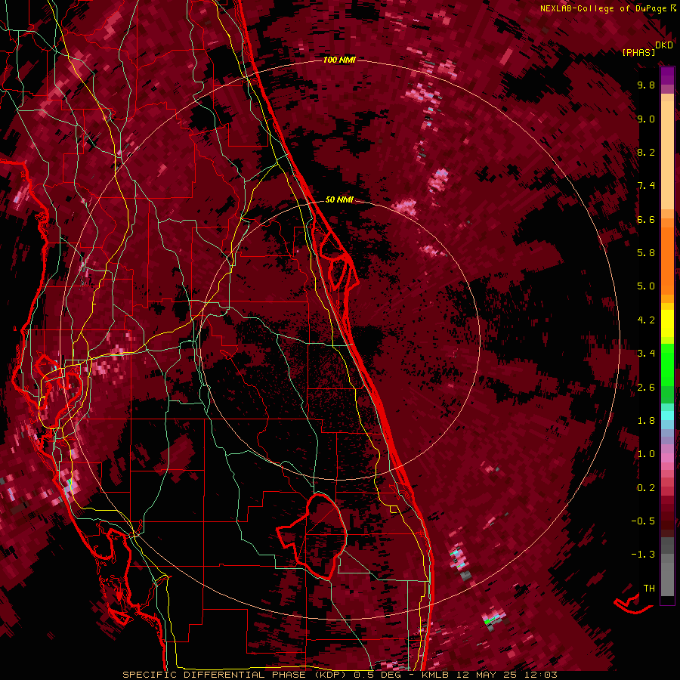Click the 4.2 scale value
Viewport: 680px width, 680px height.
tap(646, 320)
